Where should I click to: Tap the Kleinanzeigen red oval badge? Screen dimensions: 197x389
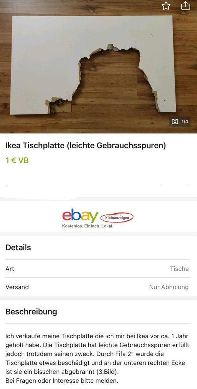[117, 218]
